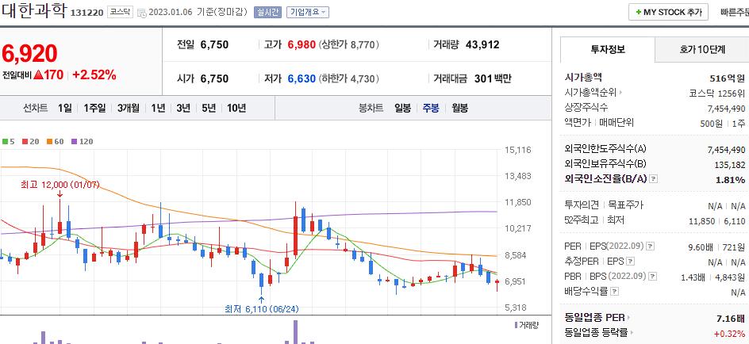The width and height of the screenshot is (749, 344).
Task: Open the help icon beside PBR BPS
Action: point(651,277)
